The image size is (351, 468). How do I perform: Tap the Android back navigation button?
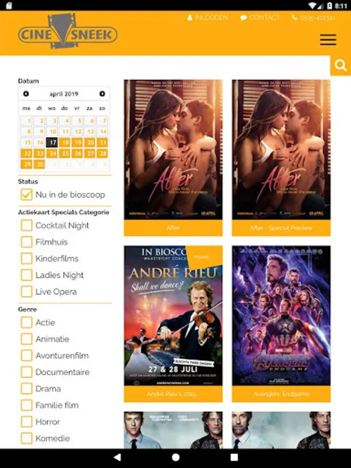118,457
